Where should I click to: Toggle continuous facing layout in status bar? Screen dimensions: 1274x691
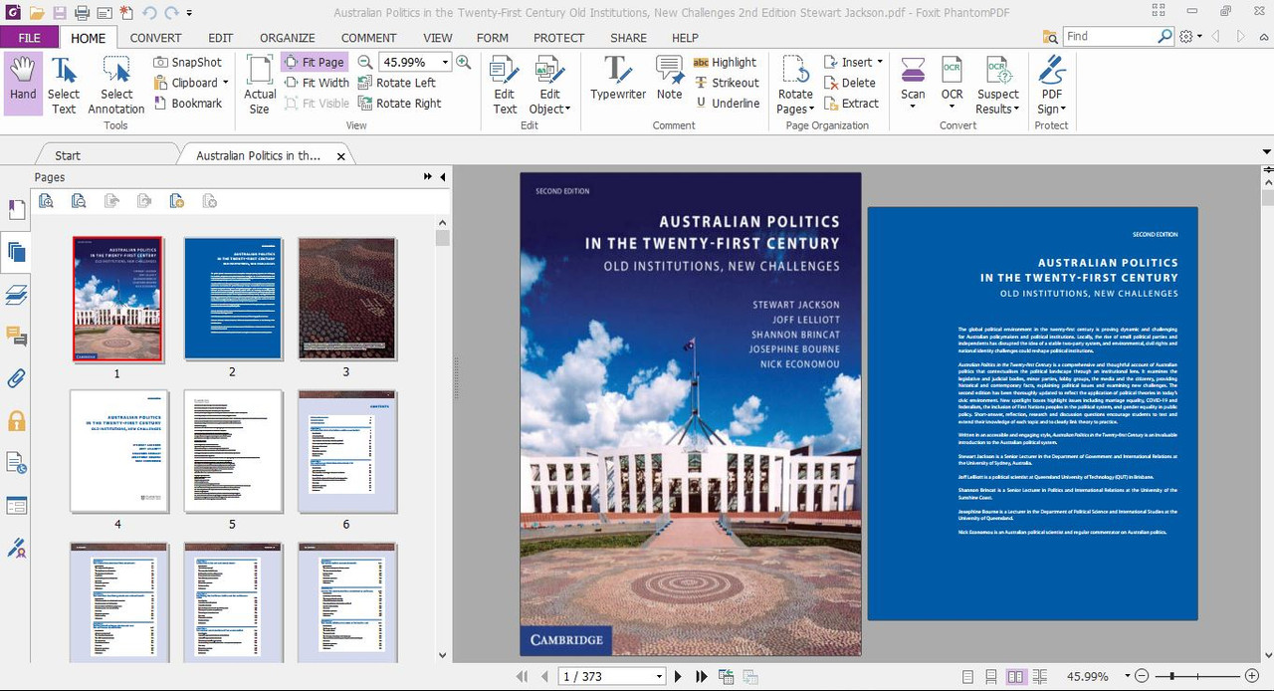tap(1038, 677)
